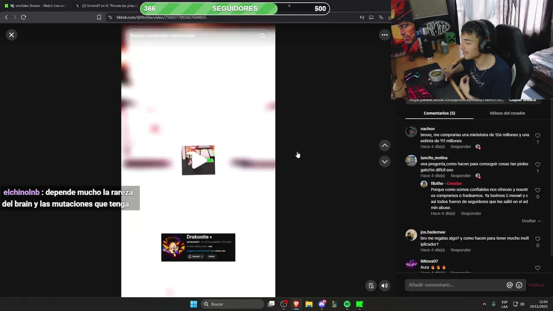Reply to iancito_molina's comment

[x=461, y=176]
